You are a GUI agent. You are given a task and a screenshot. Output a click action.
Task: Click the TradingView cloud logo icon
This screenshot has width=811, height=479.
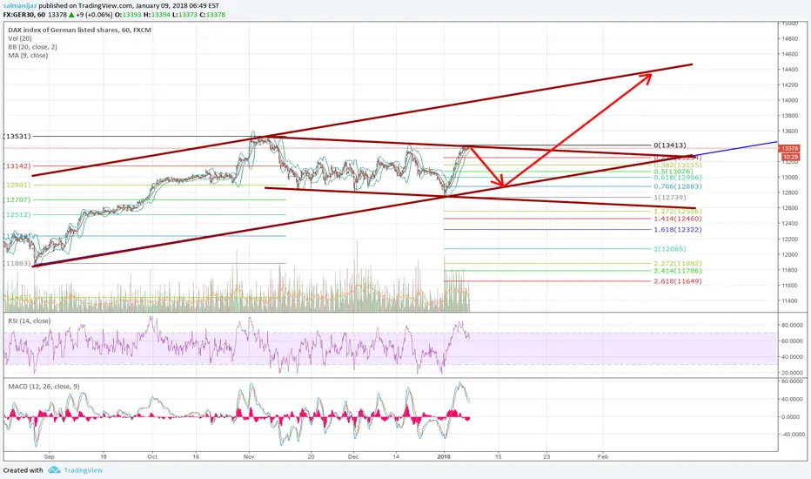point(54,470)
